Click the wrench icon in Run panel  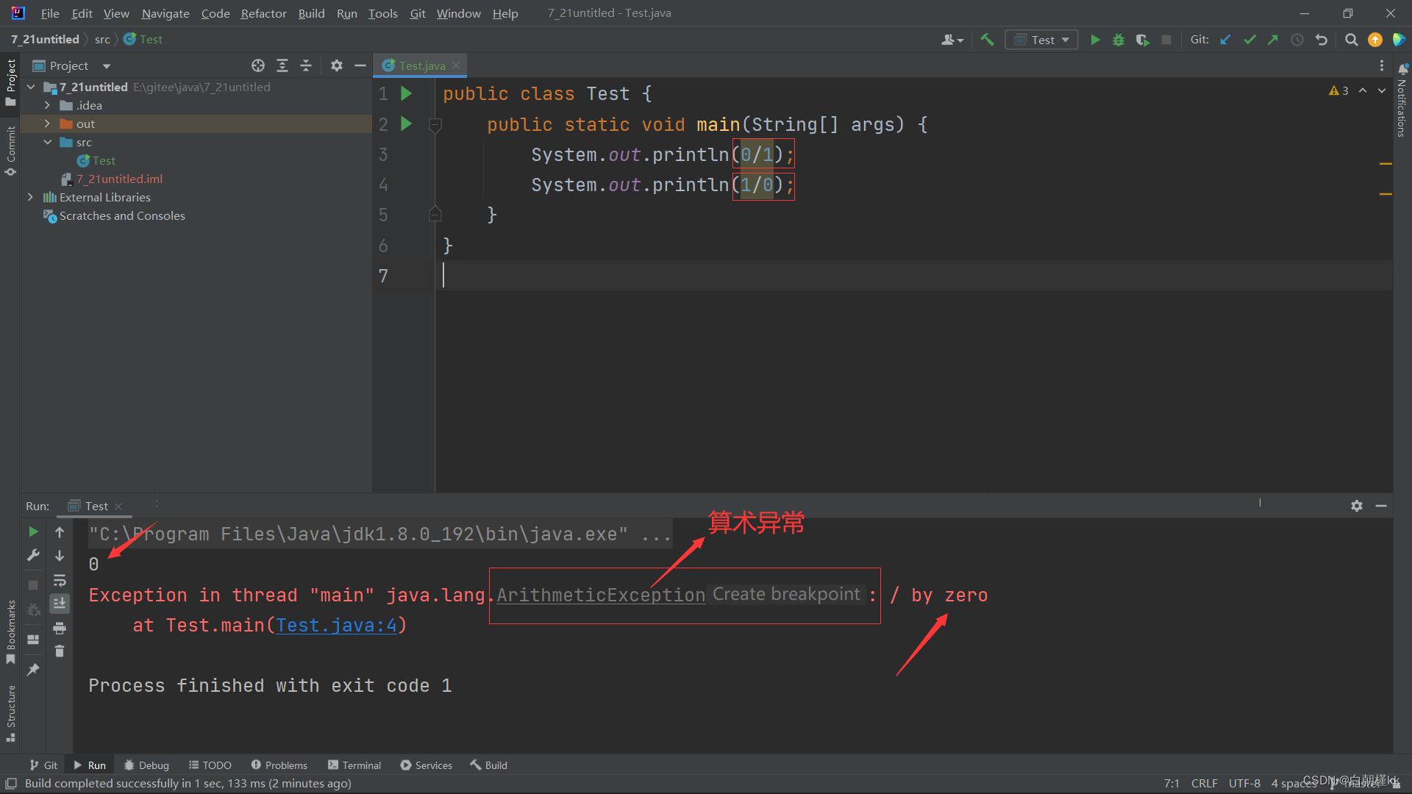pos(33,556)
